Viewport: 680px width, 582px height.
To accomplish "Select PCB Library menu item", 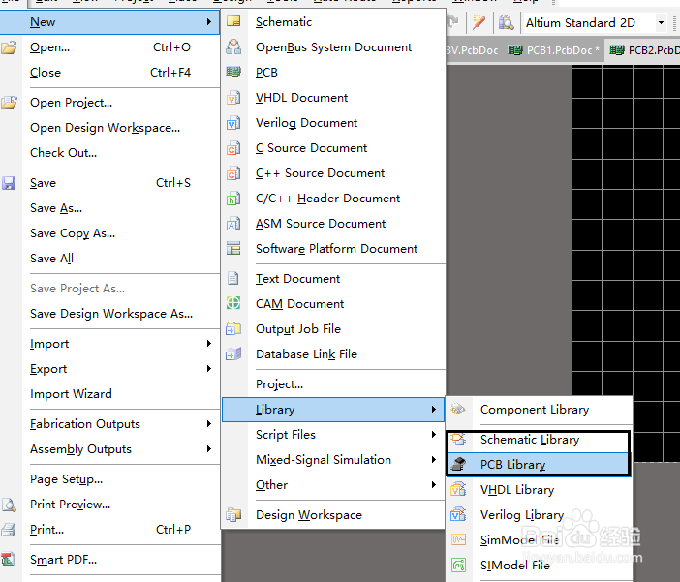I will click(539, 465).
